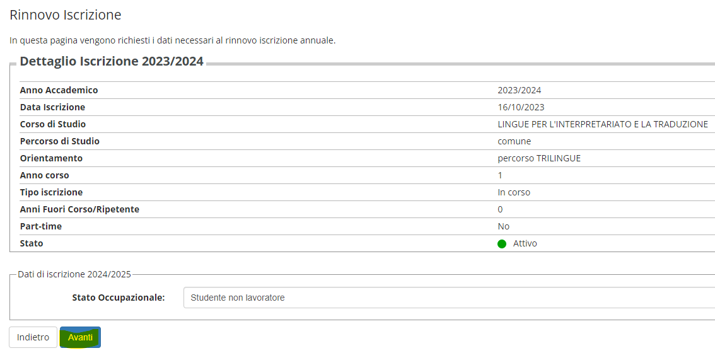Viewport: 715px width, 353px height.
Task: Click the Attivo status text
Action: tap(525, 243)
